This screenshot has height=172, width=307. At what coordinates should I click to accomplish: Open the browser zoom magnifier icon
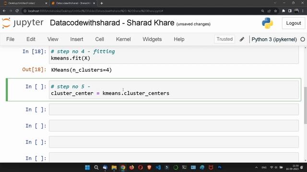pos(262,11)
